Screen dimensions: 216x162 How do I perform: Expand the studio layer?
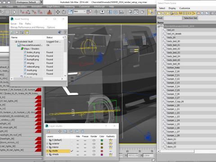coord(47,151)
